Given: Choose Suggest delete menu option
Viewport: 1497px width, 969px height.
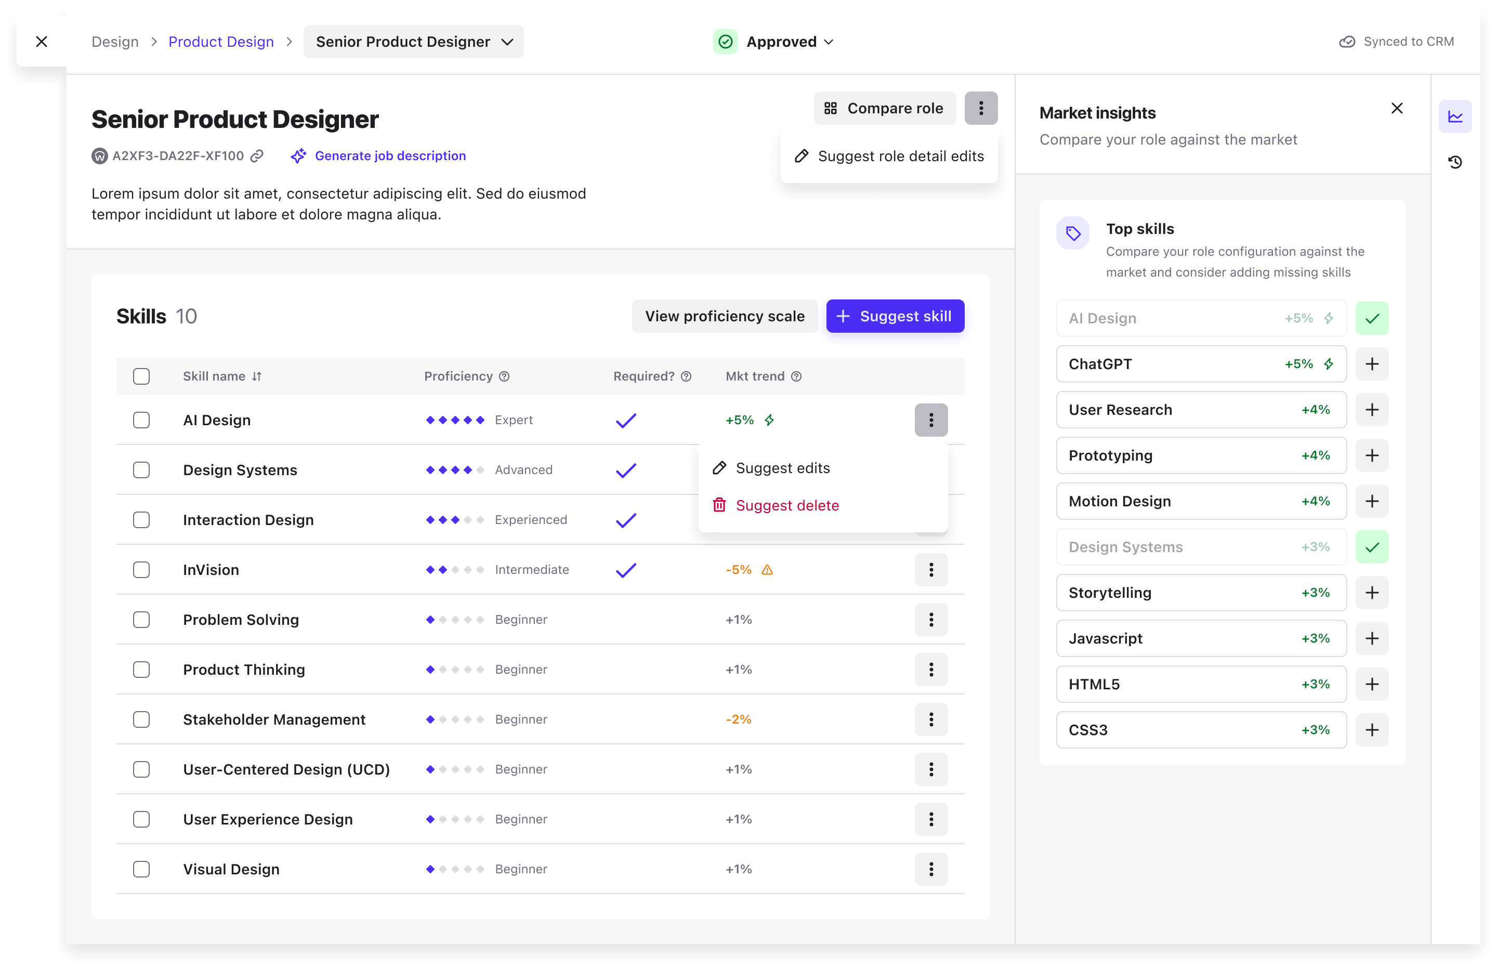Looking at the screenshot, I should pos(787,505).
